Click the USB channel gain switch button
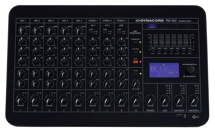This screenshot has width=215, height=132. 119,32
